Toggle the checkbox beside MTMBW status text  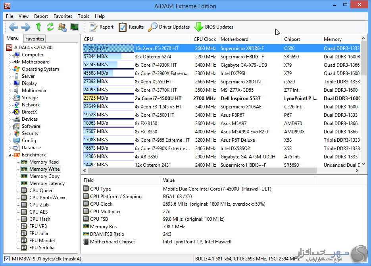pos(7,258)
